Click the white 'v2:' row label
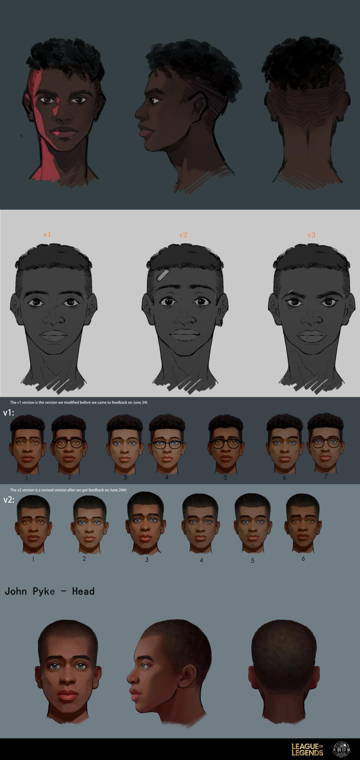The image size is (360, 760). click(x=9, y=500)
